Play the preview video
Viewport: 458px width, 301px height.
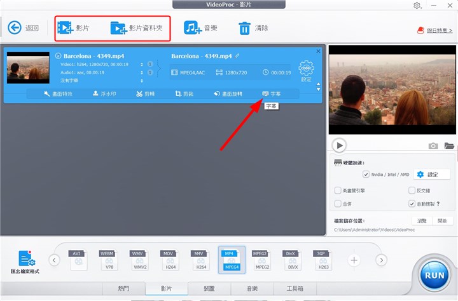[x=339, y=145]
